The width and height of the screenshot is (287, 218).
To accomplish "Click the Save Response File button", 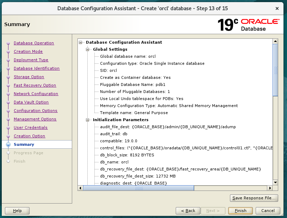I will tap(254, 198).
